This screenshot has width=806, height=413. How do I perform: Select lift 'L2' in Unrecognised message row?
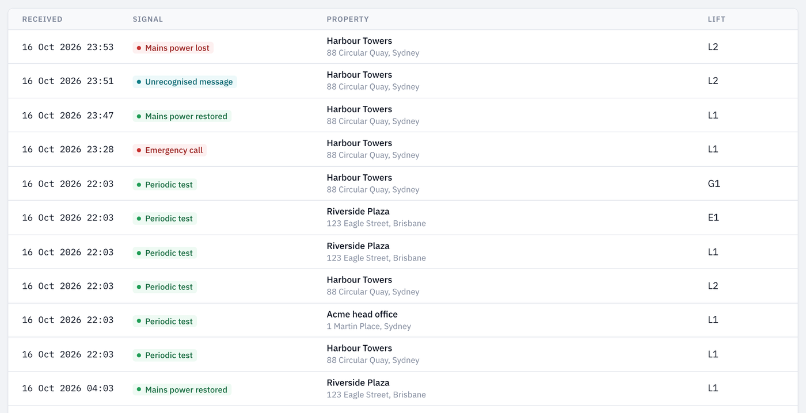coord(713,81)
